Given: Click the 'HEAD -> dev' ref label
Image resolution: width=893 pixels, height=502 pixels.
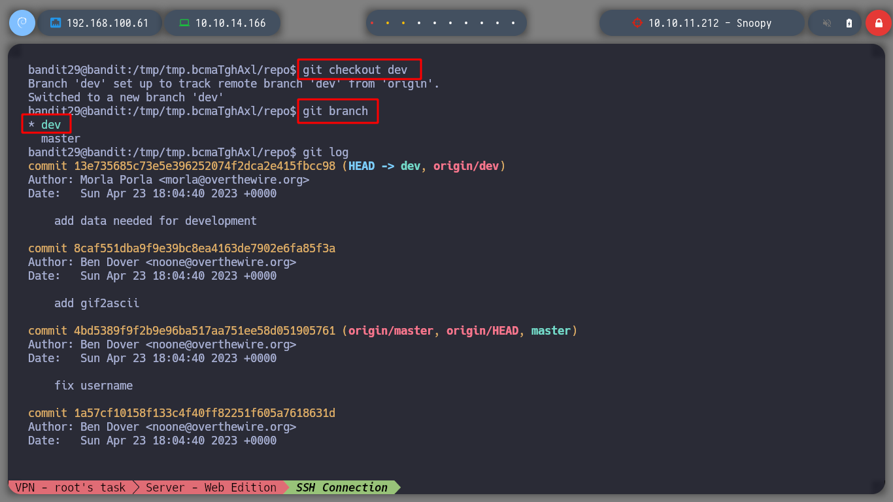Looking at the screenshot, I should coord(384,166).
